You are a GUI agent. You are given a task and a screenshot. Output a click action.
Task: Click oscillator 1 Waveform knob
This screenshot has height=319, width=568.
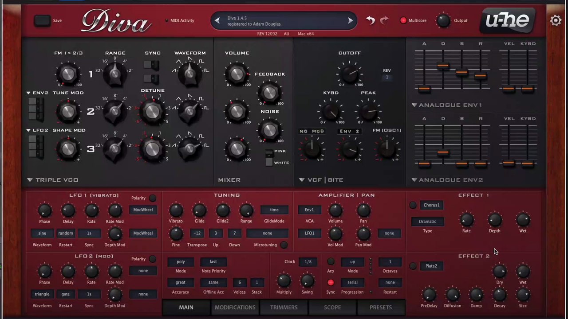[190, 74]
